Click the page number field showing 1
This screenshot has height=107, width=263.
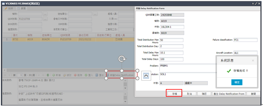[x=19, y=75]
